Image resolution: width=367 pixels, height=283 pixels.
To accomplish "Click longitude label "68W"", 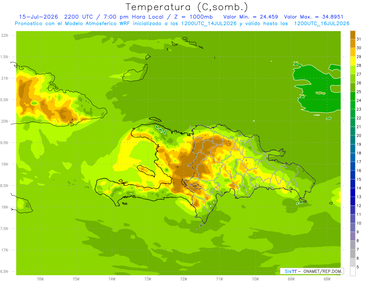I will coord(327,279).
